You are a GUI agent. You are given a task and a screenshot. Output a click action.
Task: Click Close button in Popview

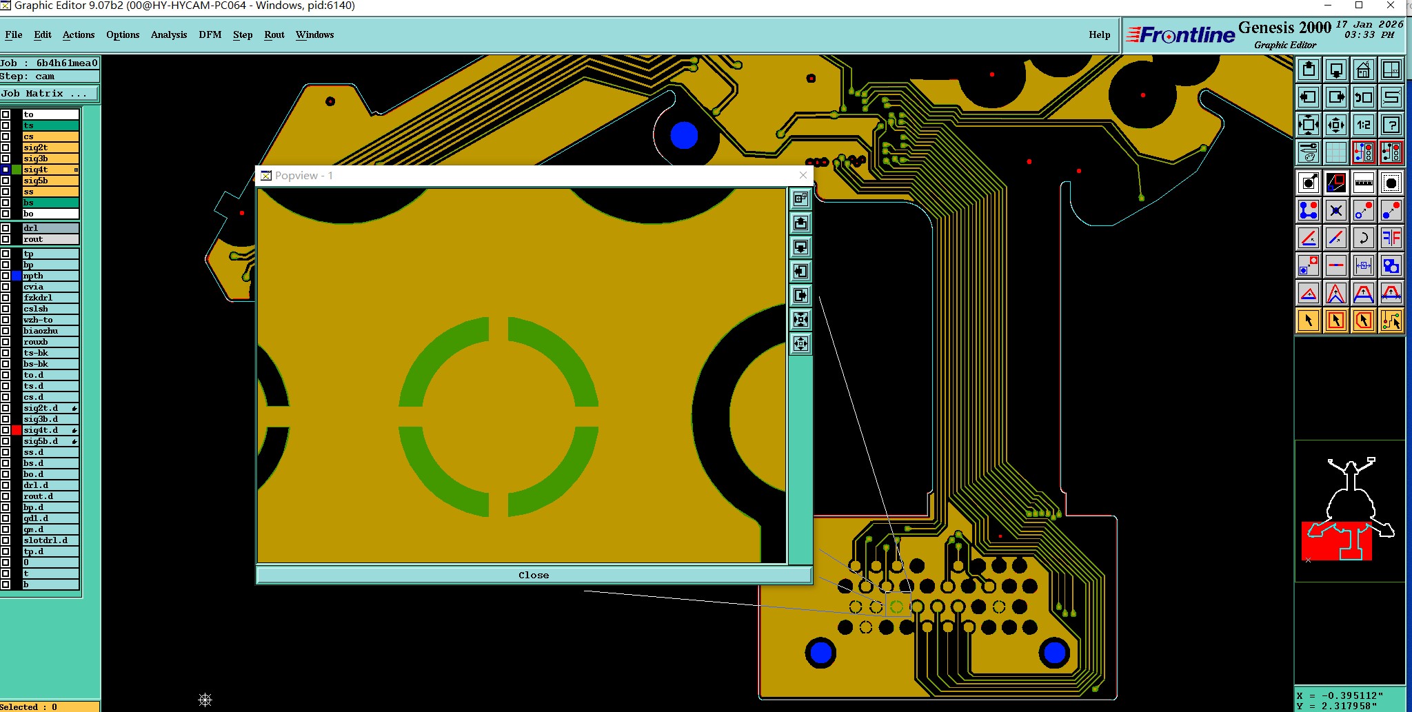534,575
